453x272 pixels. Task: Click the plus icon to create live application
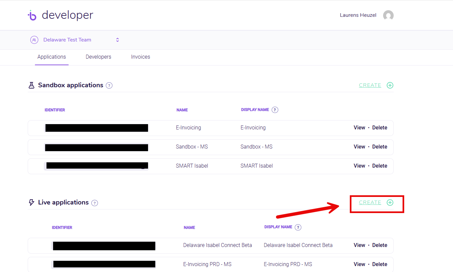pos(390,203)
